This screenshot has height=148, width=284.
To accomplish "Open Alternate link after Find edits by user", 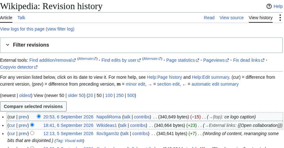I will 152,59.
